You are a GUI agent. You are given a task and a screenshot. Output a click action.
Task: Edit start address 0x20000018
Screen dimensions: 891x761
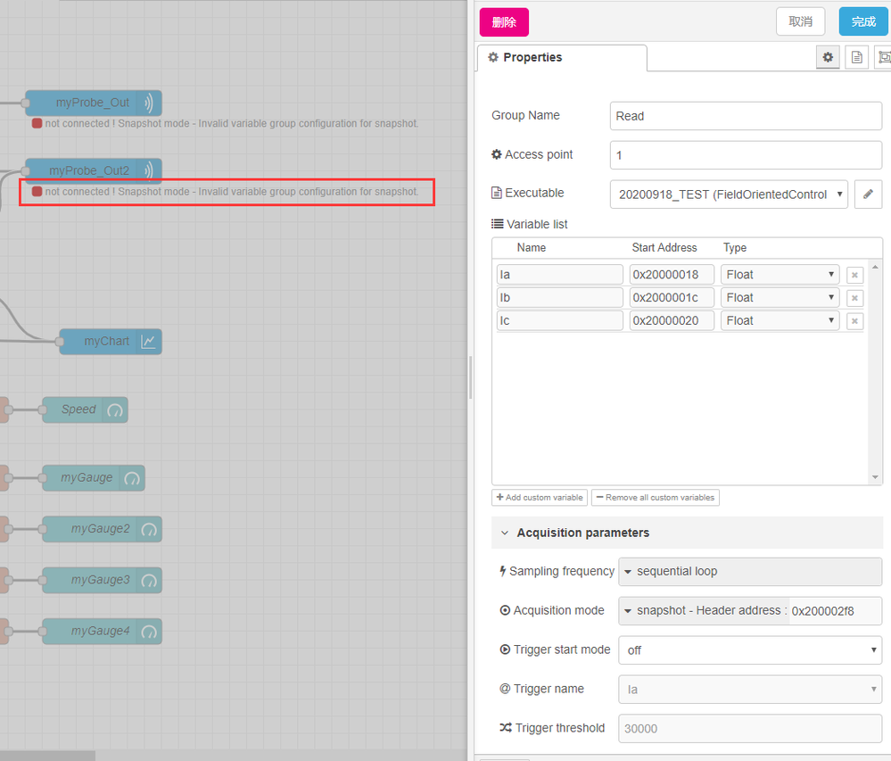coord(672,275)
